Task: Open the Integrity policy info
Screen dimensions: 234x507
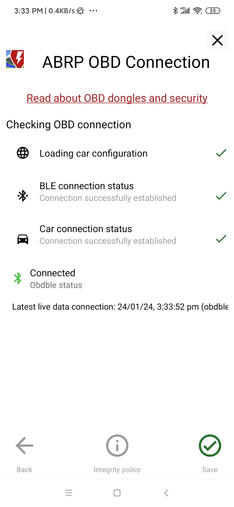Action: [117, 454]
